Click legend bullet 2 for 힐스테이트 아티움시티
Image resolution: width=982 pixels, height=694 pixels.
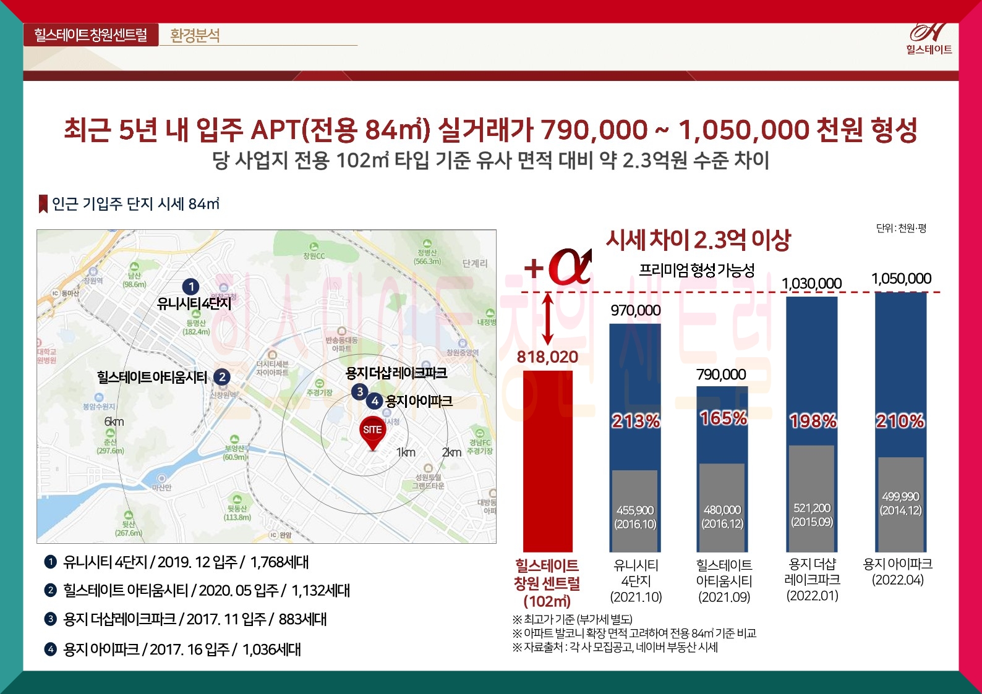(50, 590)
